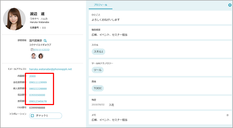Close the profile panel with X icon
This screenshot has width=233, height=128.
pos(230,5)
